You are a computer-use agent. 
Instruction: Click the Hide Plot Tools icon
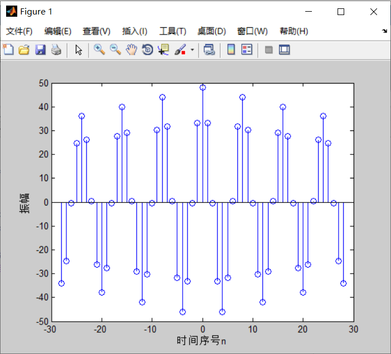click(x=268, y=50)
